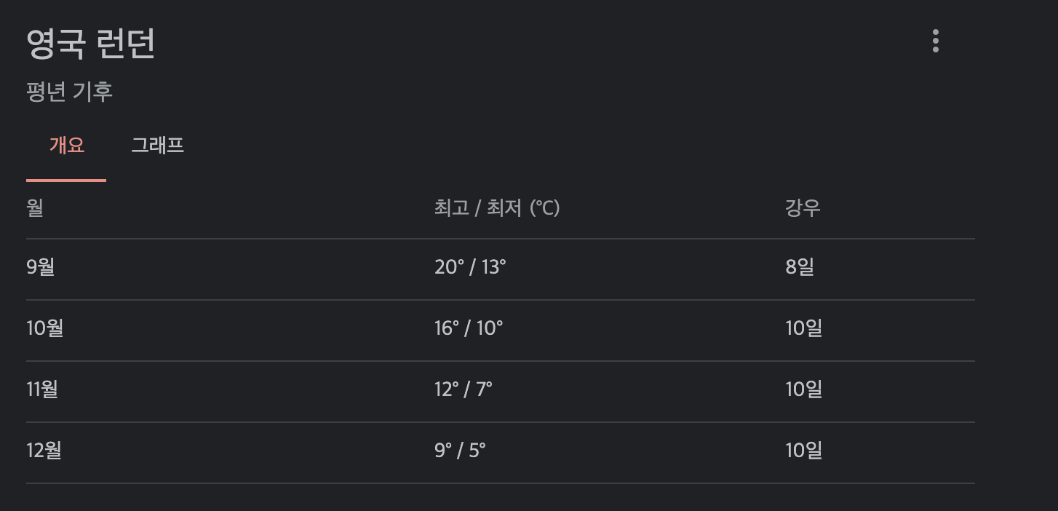The width and height of the screenshot is (1058, 511).
Task: Click the 20° / 13° temperature cell
Action: (x=470, y=267)
